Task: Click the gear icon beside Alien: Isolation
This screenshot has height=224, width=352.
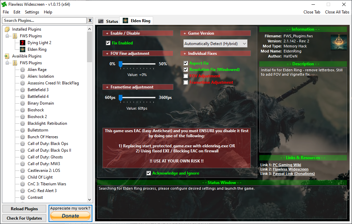Action: [x=23, y=76]
